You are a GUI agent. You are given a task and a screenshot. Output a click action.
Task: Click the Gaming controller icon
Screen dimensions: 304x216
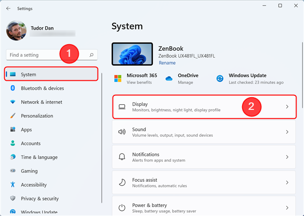point(13,171)
